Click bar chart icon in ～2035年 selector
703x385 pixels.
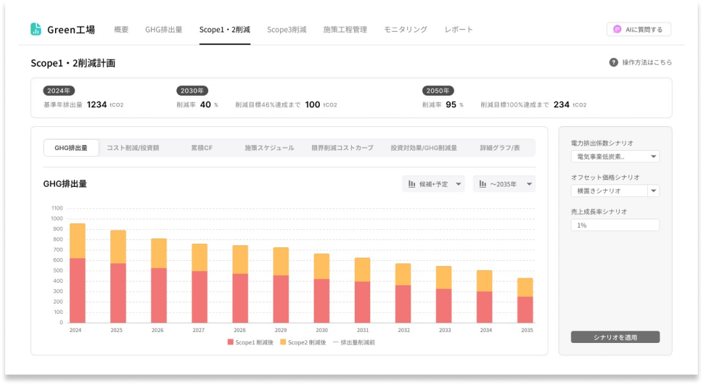pos(483,184)
